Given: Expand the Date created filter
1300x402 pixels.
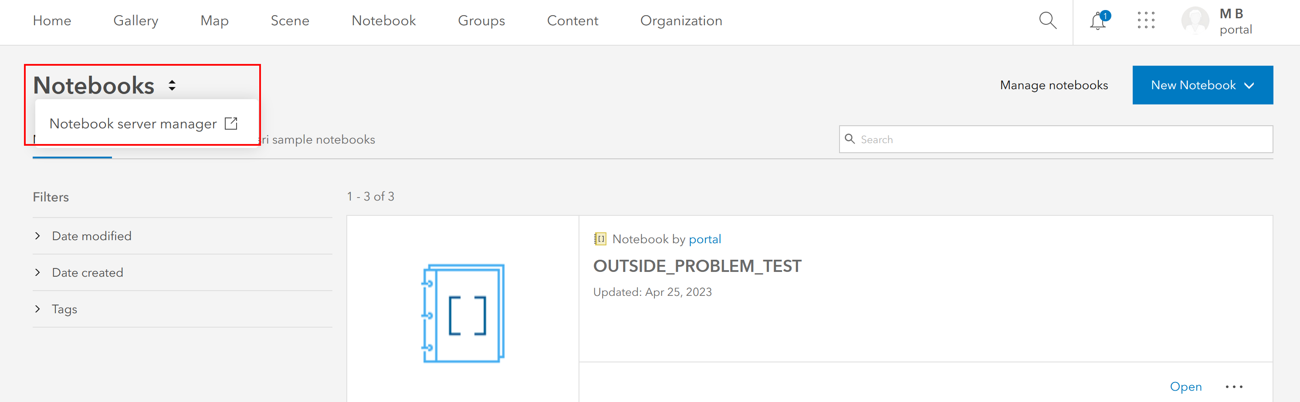Looking at the screenshot, I should coord(87,272).
